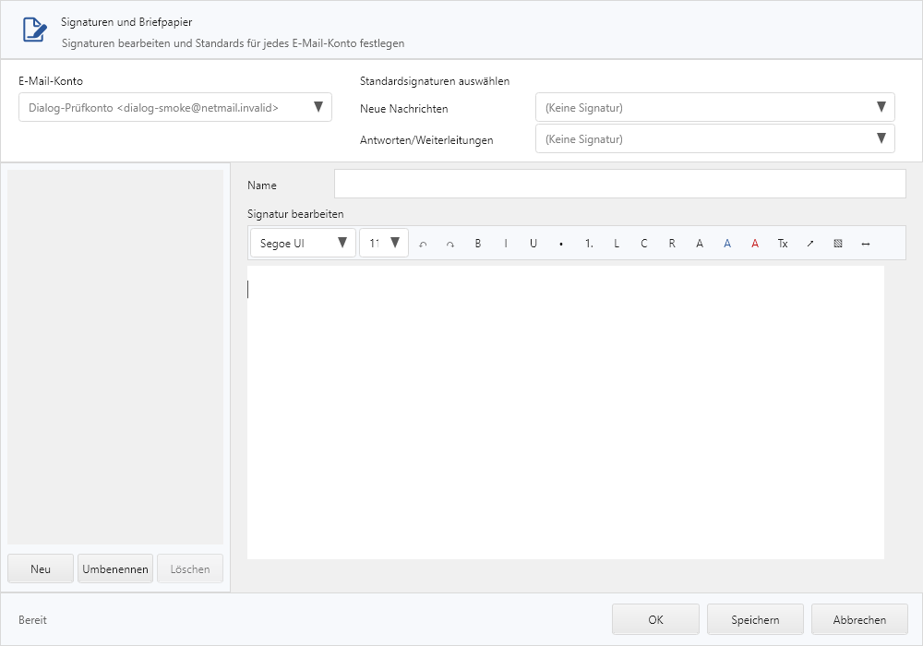Click the Neu button
This screenshot has width=923, height=646.
click(x=41, y=568)
